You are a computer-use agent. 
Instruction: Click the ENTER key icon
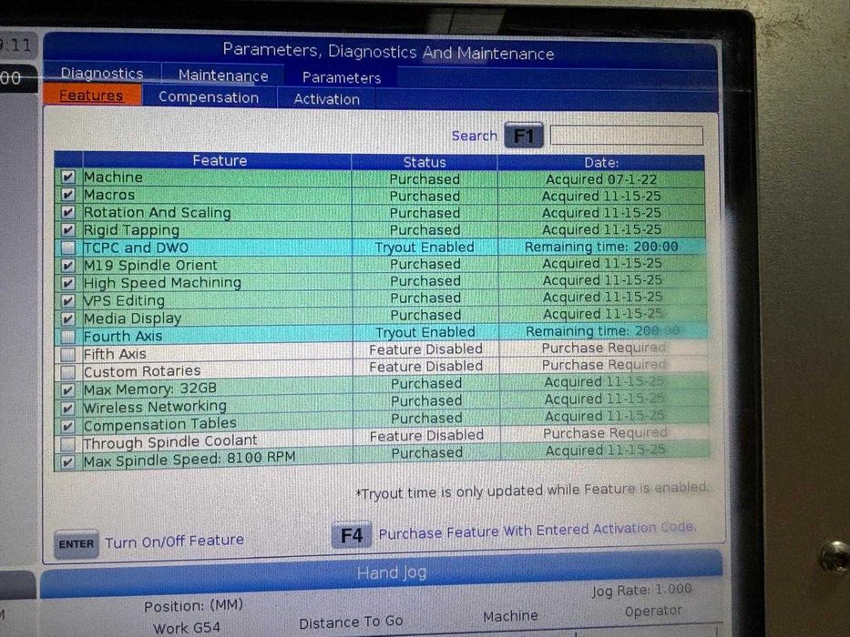click(77, 544)
